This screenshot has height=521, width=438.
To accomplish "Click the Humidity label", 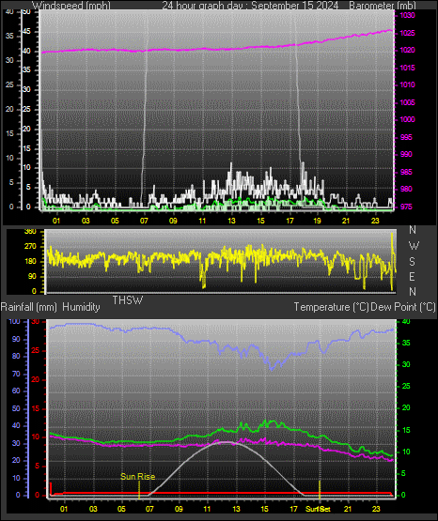I will [81, 307].
